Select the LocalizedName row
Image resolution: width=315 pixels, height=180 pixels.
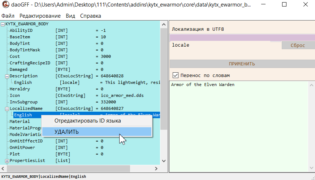[x=66, y=108]
